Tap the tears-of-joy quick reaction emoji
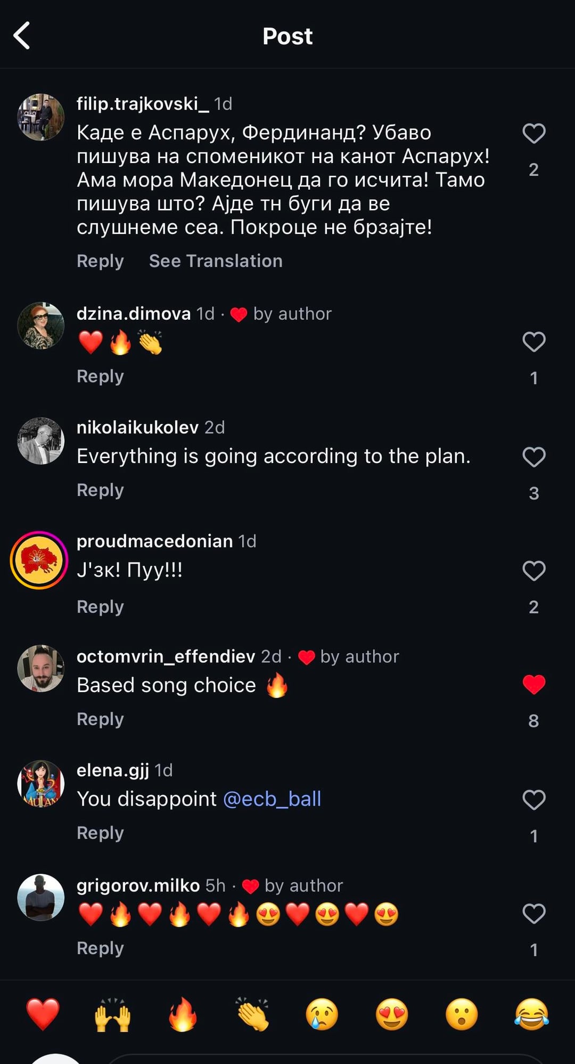Viewport: 575px width, 1064px height. tap(531, 1014)
